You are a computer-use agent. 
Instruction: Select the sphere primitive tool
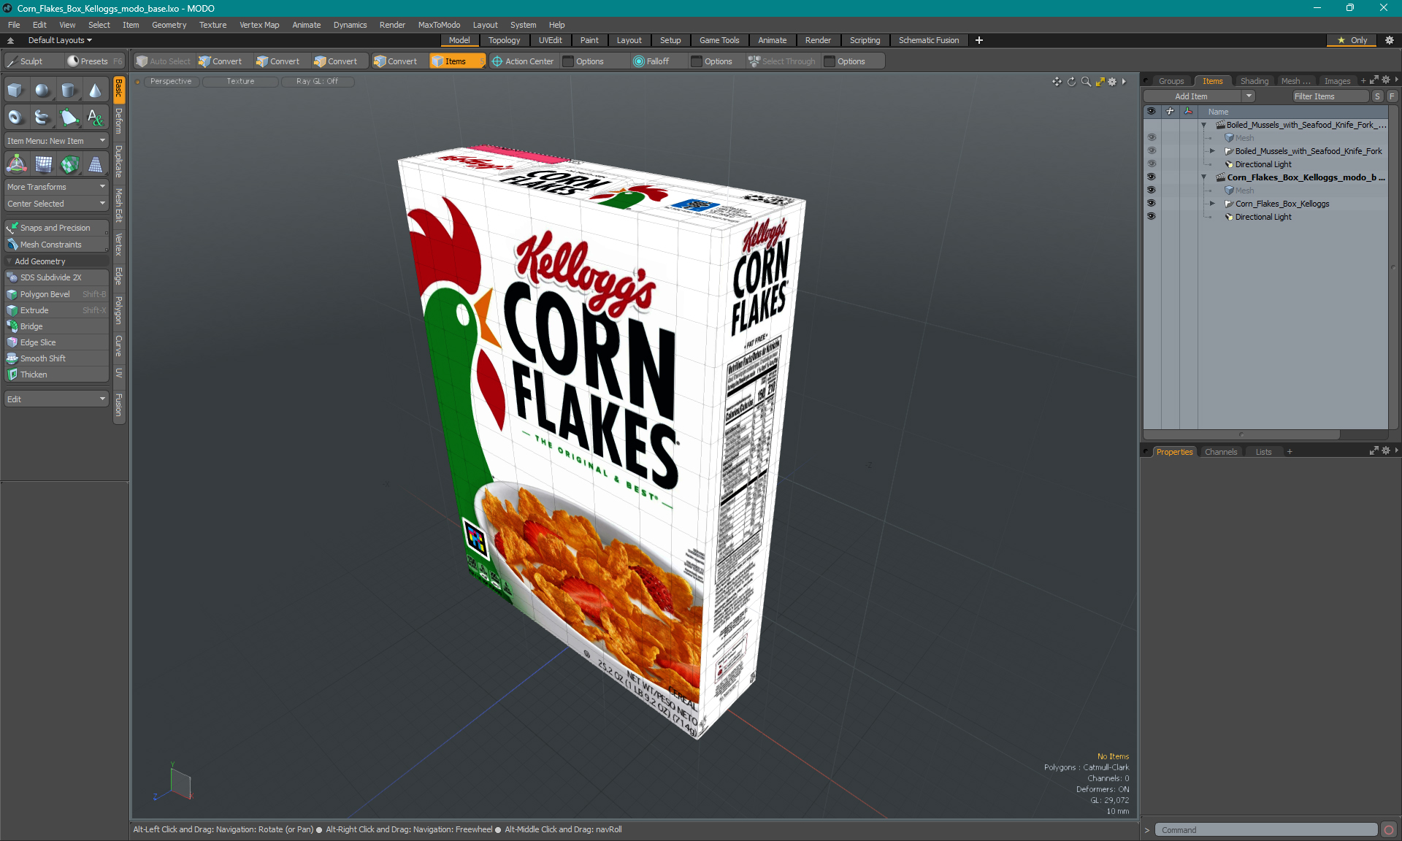[42, 91]
